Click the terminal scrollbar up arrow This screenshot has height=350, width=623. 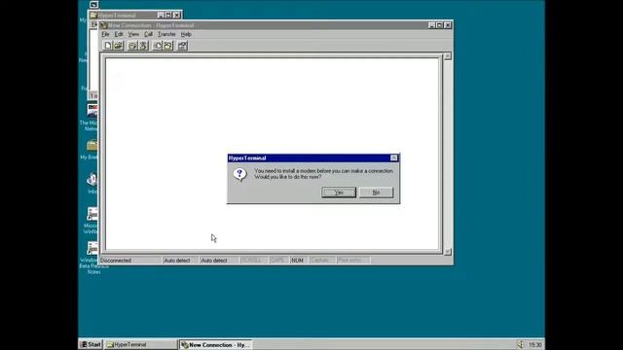(448, 56)
